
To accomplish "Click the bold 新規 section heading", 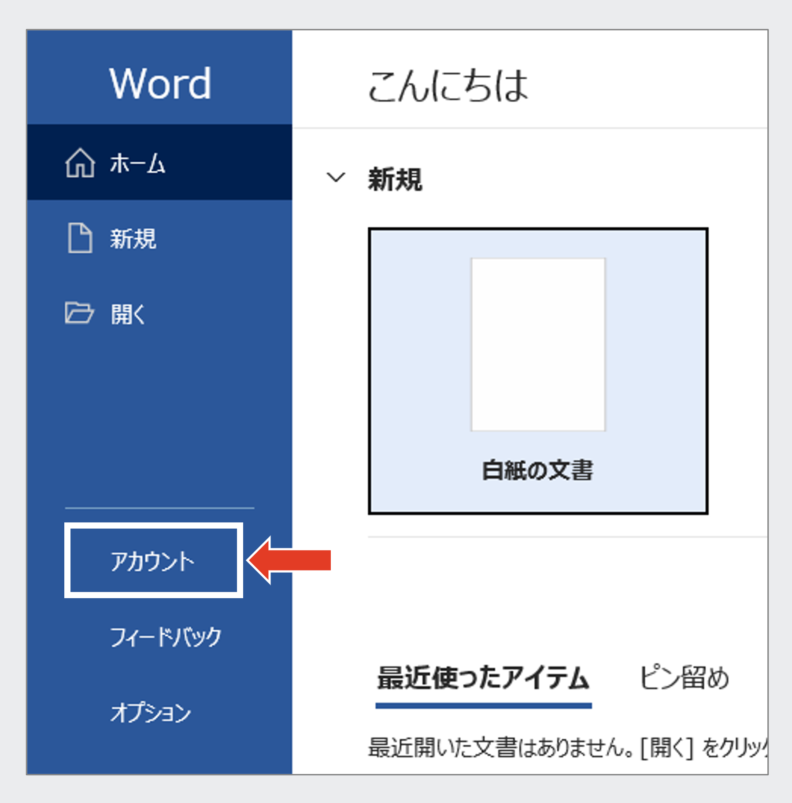I will 395,180.
